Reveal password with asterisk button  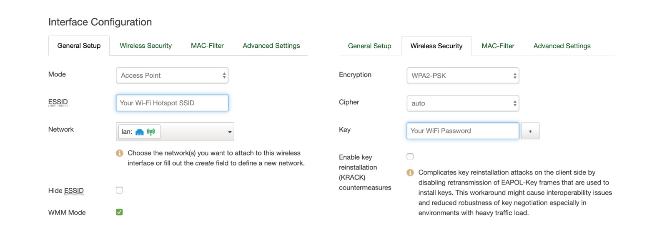coord(530,131)
